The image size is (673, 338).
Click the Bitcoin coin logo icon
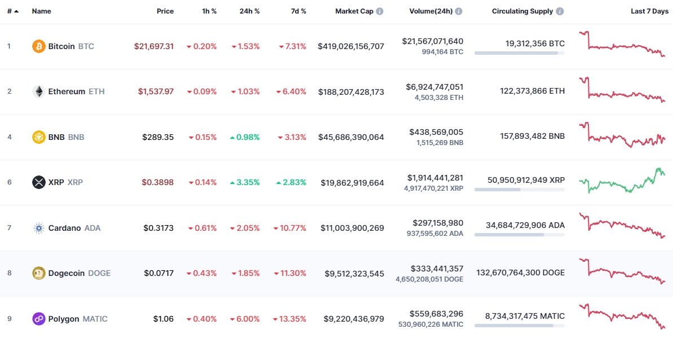click(x=38, y=46)
